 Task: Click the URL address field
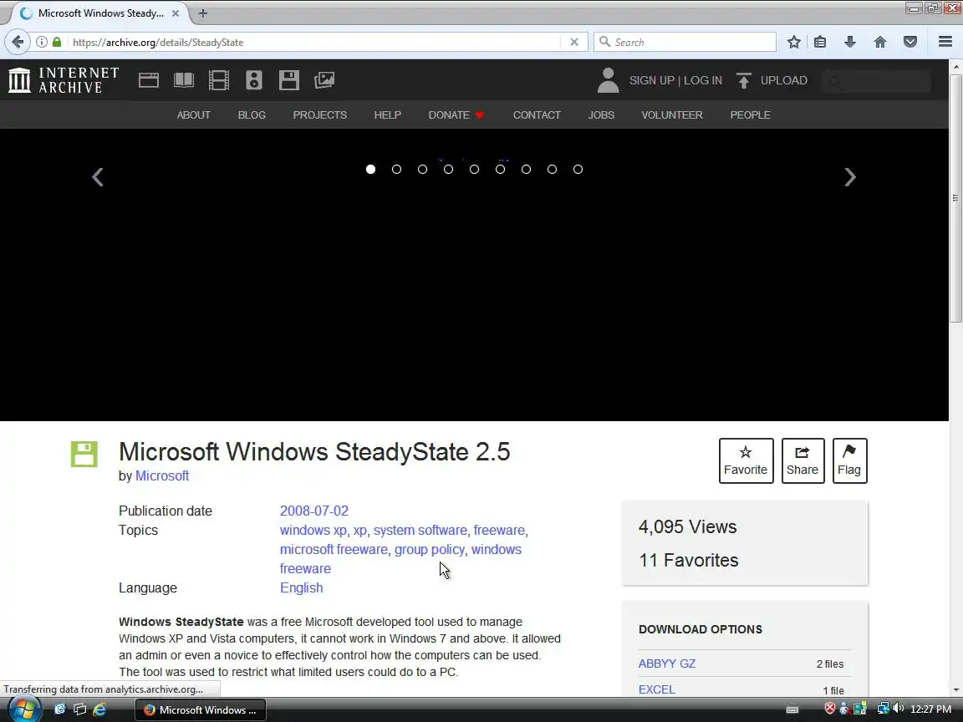coord(314,42)
